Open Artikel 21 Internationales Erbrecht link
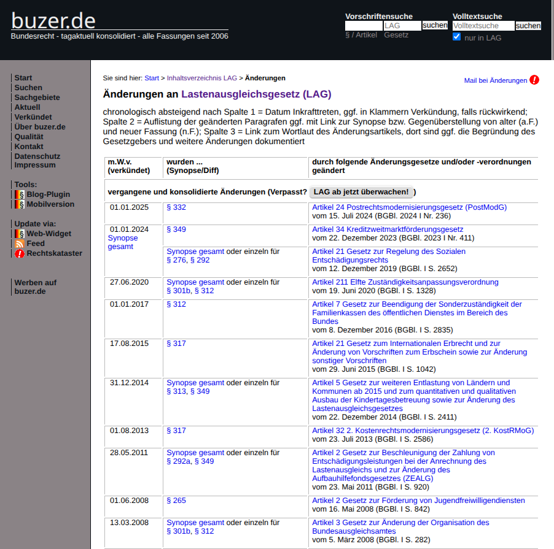Screen dimensions: 554x549 (419, 352)
